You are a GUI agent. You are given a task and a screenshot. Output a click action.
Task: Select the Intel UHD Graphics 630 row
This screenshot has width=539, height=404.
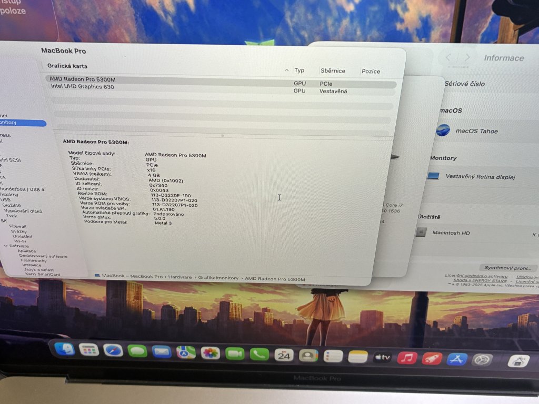(222, 88)
